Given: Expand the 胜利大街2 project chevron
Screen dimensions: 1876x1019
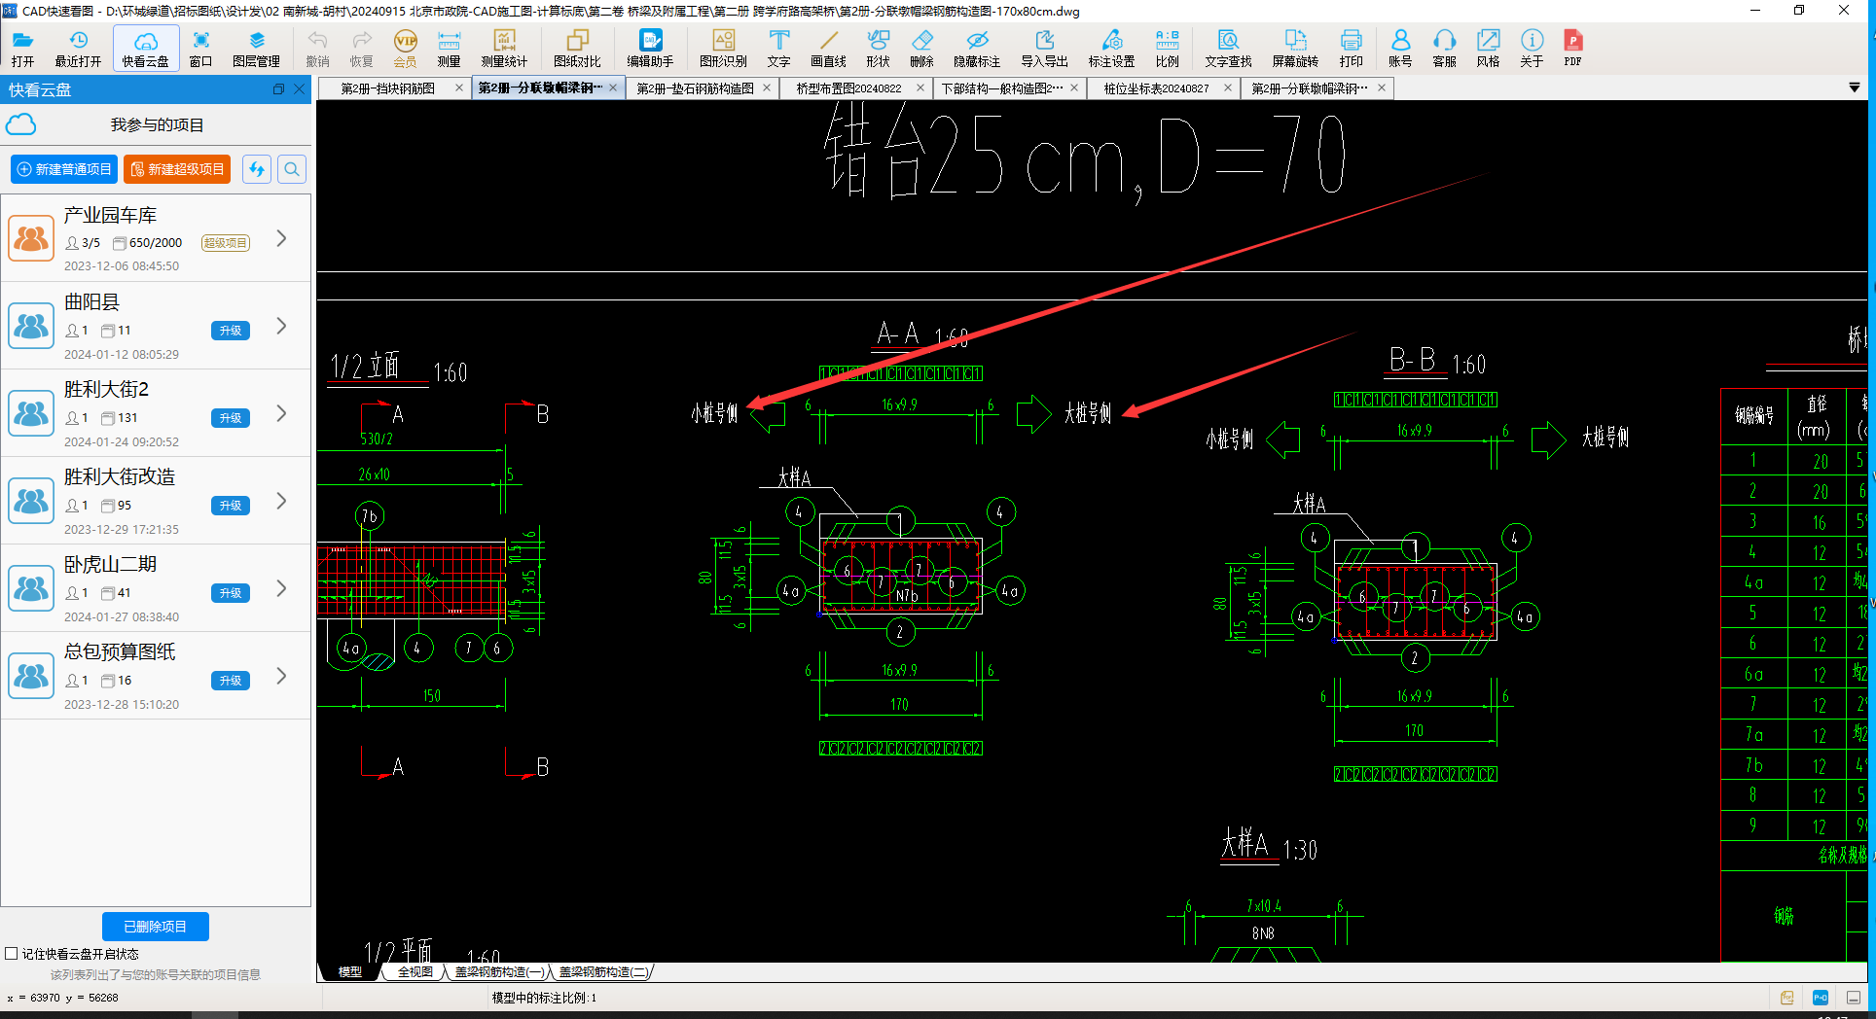Looking at the screenshot, I should [x=281, y=413].
